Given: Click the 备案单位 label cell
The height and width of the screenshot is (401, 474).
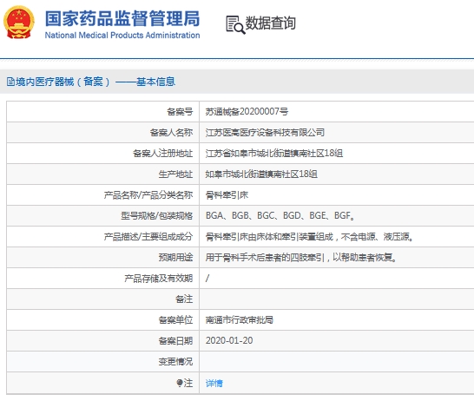Looking at the screenshot, I should [102, 319].
